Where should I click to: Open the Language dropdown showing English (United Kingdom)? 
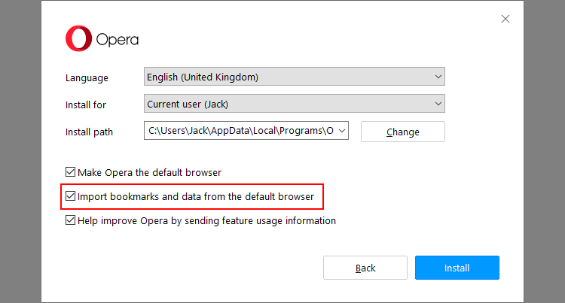pos(286,77)
